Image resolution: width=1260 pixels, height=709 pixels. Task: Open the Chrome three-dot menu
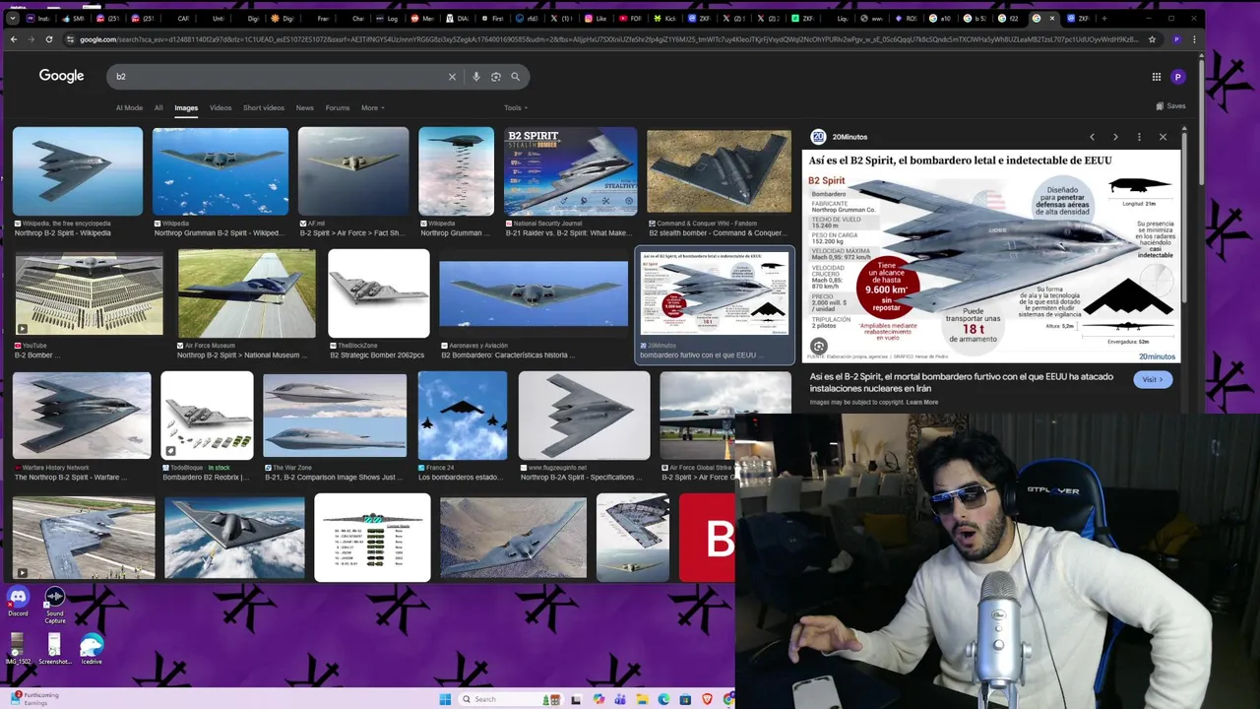click(x=1194, y=39)
